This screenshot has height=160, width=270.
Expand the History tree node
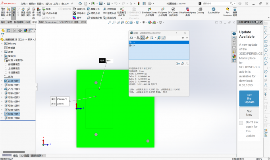point(2,44)
